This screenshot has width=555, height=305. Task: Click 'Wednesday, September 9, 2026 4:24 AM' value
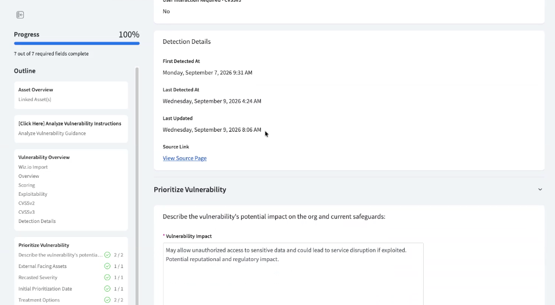212,101
